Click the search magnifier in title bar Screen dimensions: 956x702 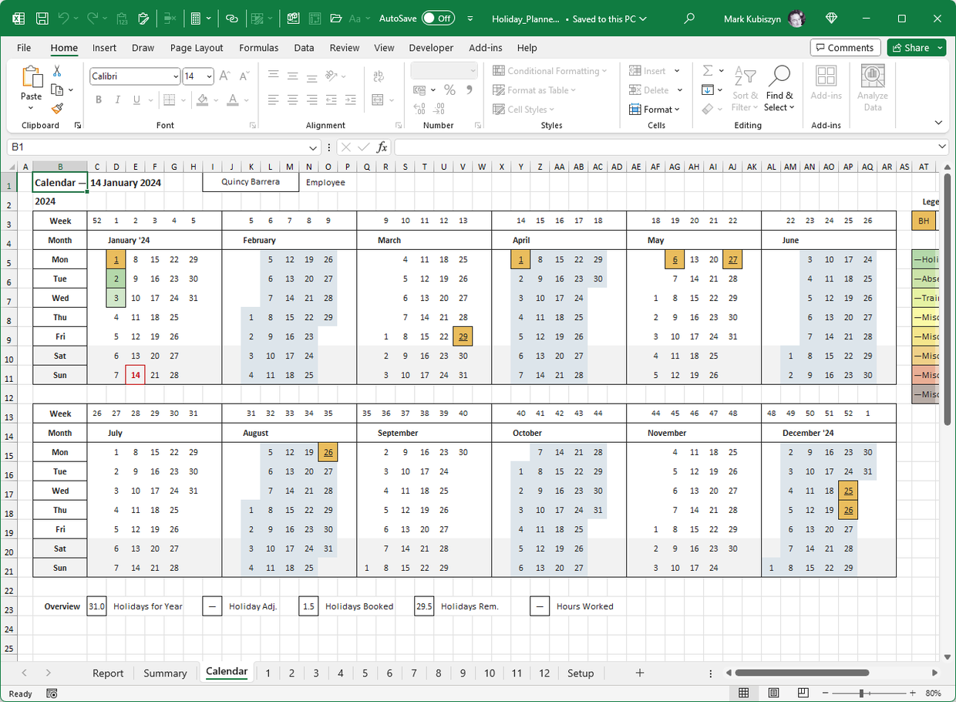689,19
